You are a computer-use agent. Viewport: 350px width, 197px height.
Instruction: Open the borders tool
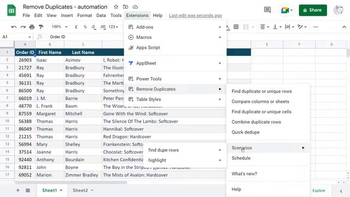tap(236, 27)
